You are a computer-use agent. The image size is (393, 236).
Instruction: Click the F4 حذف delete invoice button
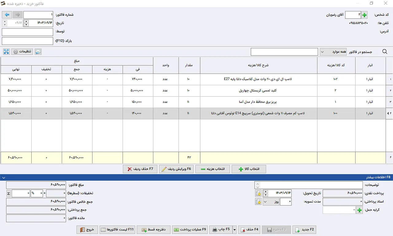[249, 230]
